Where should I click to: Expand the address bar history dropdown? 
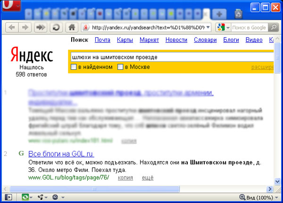(x=208, y=27)
